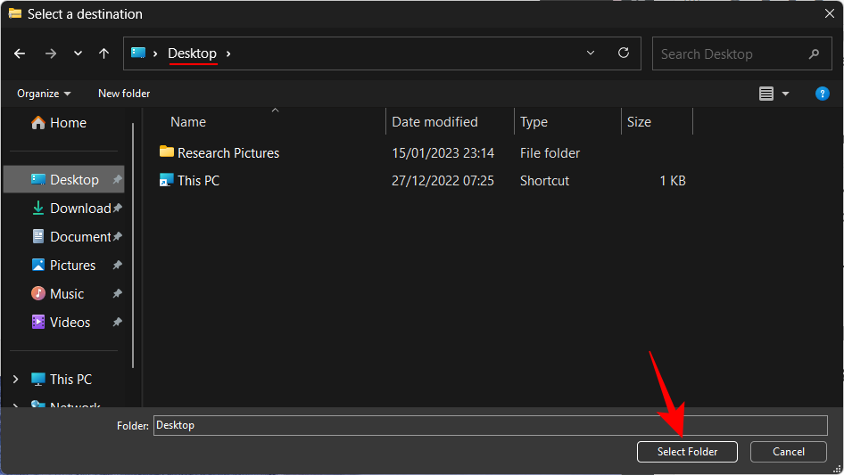Expand the chevron after Desktop breadcrumb
Viewport: 844px width, 475px height.
point(228,53)
